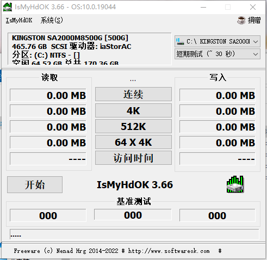
Task: Click the 写入 4K 0.00 MB field
Action: [218, 110]
